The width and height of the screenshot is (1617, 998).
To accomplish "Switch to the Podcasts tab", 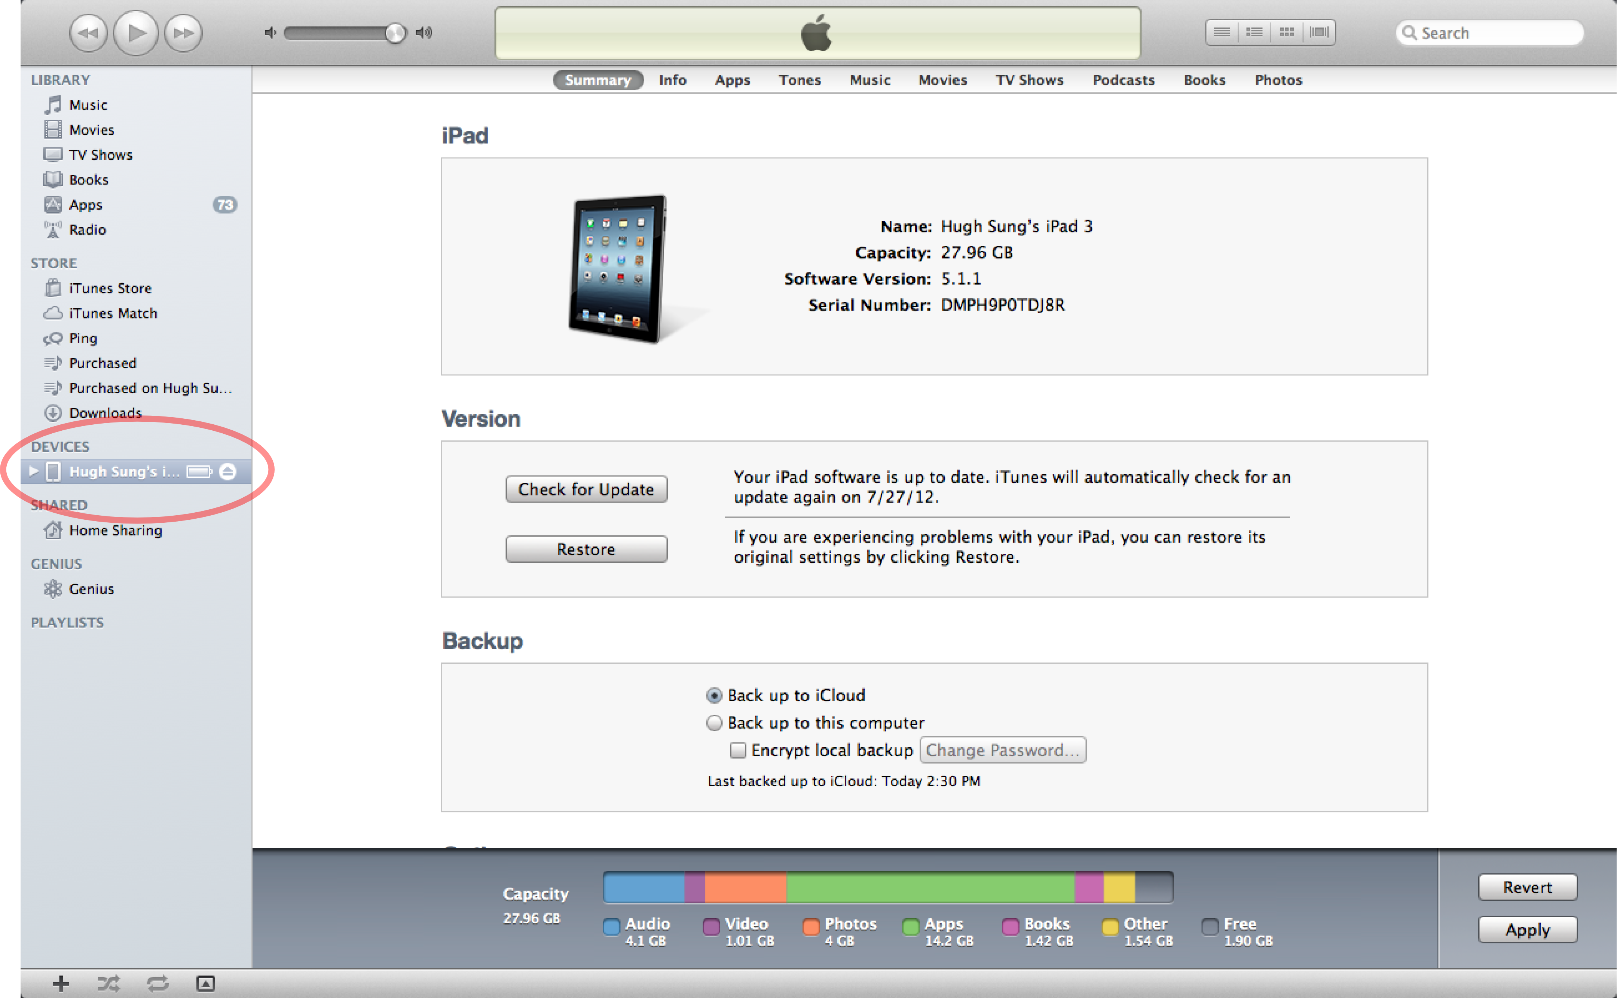I will tap(1124, 80).
